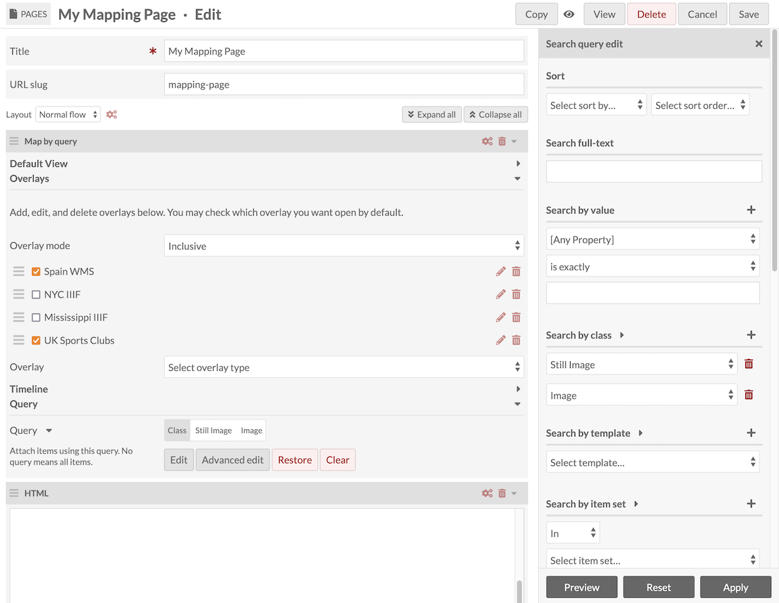Open layout settings gear icon
This screenshot has width=779, height=603.
point(112,114)
